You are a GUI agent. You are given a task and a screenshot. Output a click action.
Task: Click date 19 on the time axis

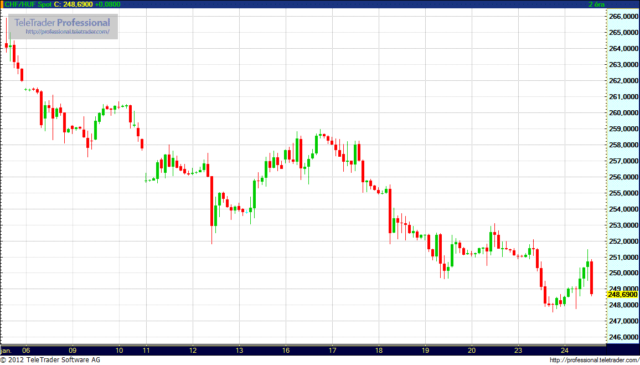click(425, 350)
